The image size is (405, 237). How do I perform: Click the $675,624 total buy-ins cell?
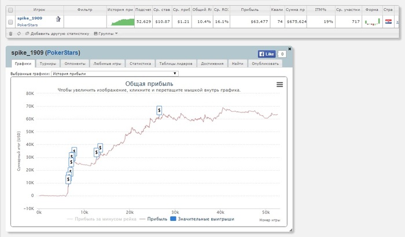pyautogui.click(x=296, y=21)
